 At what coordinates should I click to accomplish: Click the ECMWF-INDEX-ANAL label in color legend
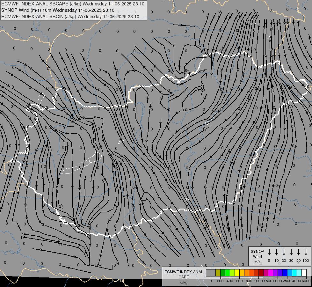pyautogui.click(x=184, y=272)
